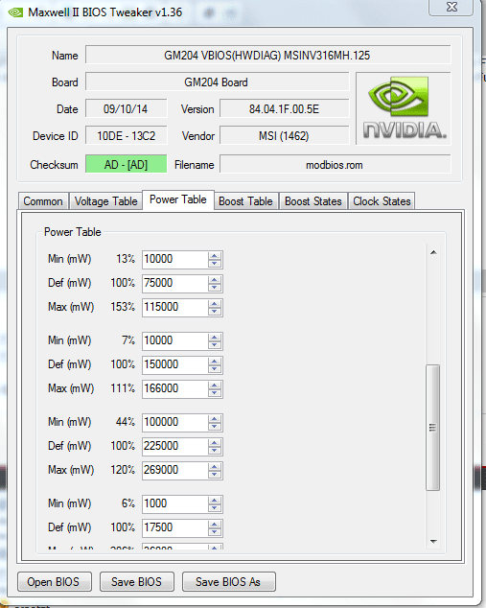The height and width of the screenshot is (608, 486).
Task: Click the Device ID value 10DE - 13C2
Action: point(126,136)
